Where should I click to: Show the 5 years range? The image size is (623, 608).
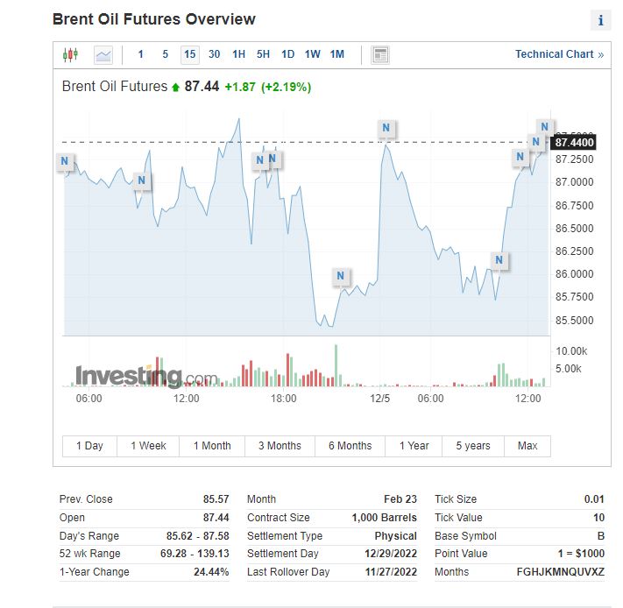(473, 446)
